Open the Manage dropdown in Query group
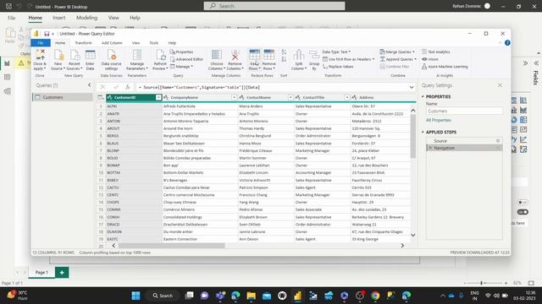The width and height of the screenshot is (542, 304). [182, 67]
